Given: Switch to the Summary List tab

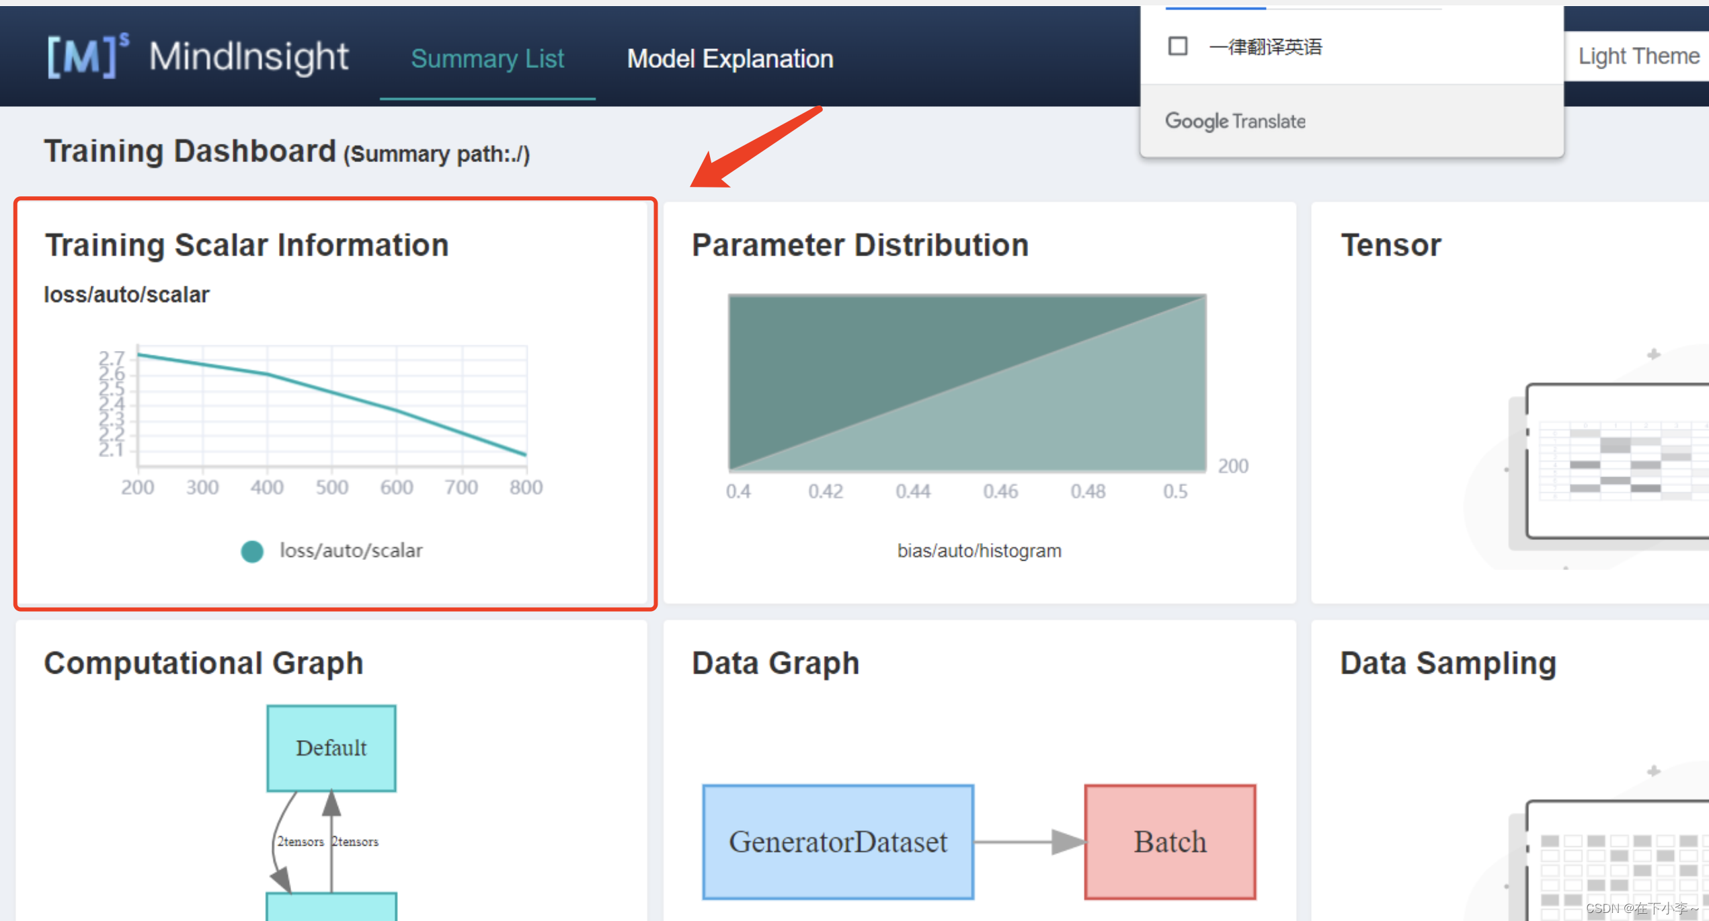Looking at the screenshot, I should point(487,59).
